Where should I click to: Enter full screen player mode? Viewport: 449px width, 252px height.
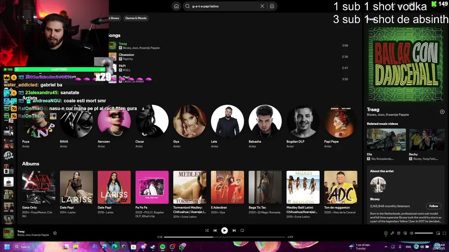point(444,233)
